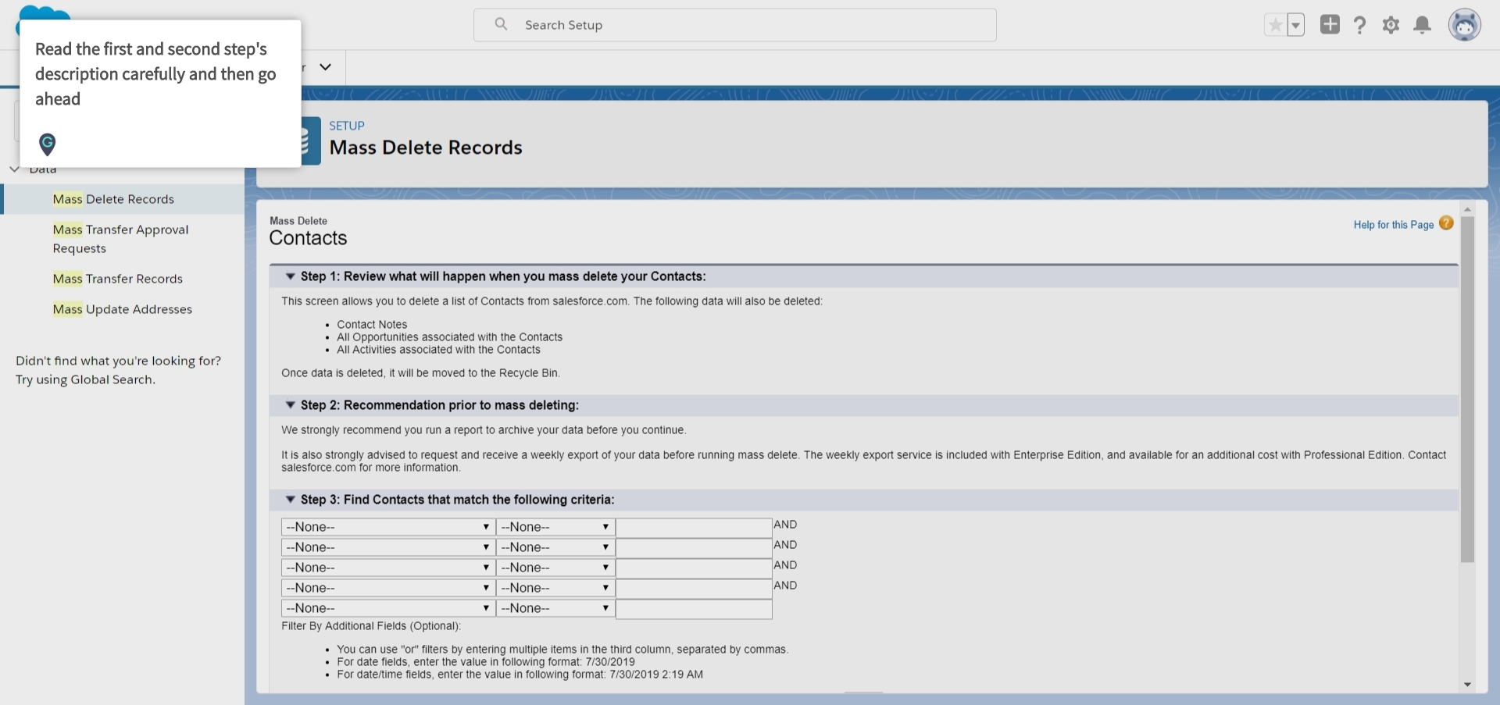Image resolution: width=1500 pixels, height=705 pixels.
Task: Select Mass Transfer Records in sidebar
Action: [x=117, y=279]
